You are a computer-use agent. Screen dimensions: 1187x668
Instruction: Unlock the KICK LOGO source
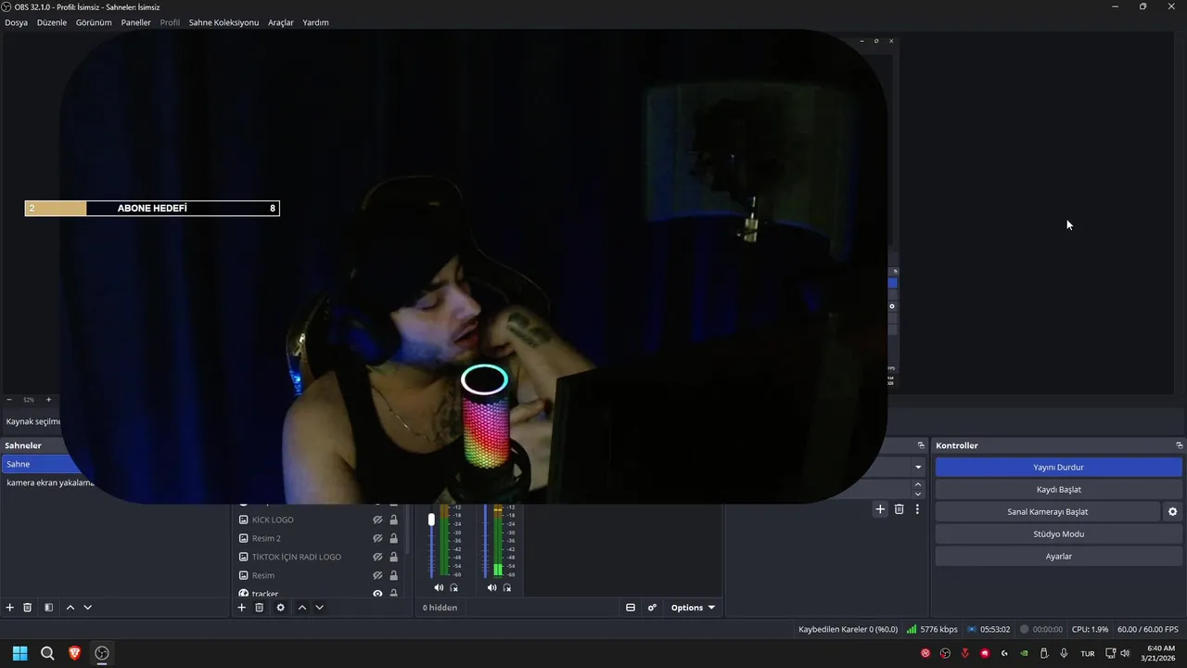[x=393, y=520]
